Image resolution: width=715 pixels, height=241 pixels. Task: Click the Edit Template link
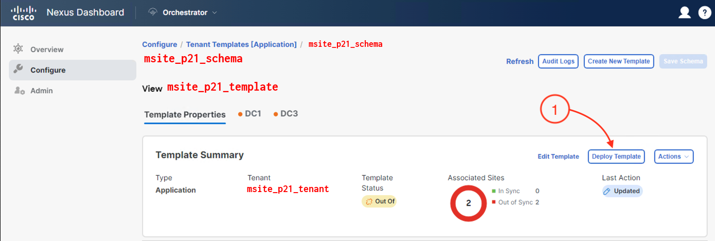pyautogui.click(x=558, y=157)
